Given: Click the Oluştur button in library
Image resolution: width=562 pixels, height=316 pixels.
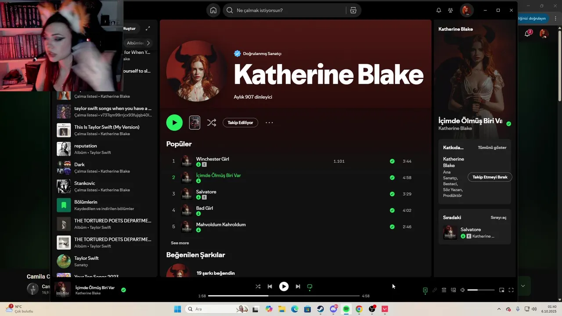Looking at the screenshot, I should [x=129, y=29].
